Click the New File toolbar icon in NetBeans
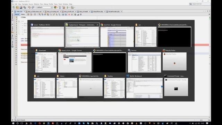The height and width of the screenshot is (125, 222). click(14, 7)
